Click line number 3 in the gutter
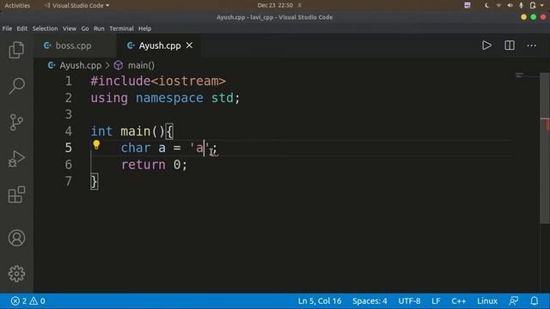This screenshot has height=309, width=550. coord(69,114)
